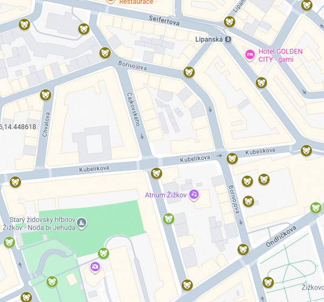Click green dog marker in cemetery park
Viewport: 324px width, 302px height.
tap(52, 281)
